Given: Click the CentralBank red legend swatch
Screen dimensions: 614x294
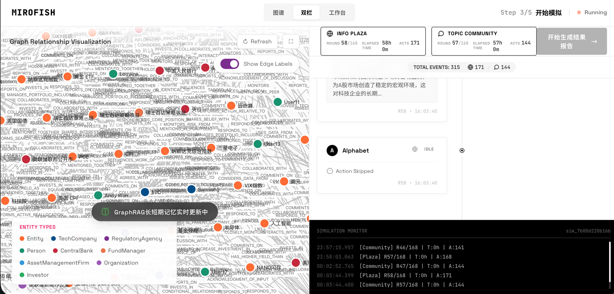Looking at the screenshot, I should [x=56, y=251].
